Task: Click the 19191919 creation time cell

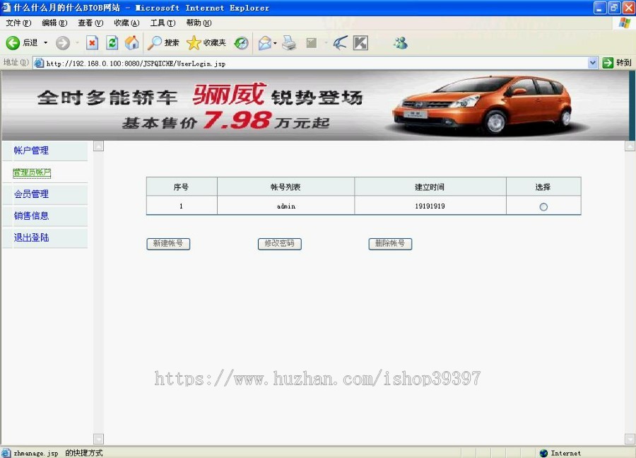Action: point(430,206)
